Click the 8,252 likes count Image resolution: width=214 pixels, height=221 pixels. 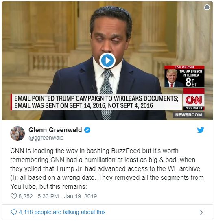[x=26, y=196]
